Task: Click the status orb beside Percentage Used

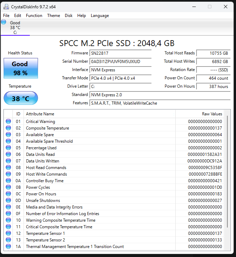Action: point(8,148)
